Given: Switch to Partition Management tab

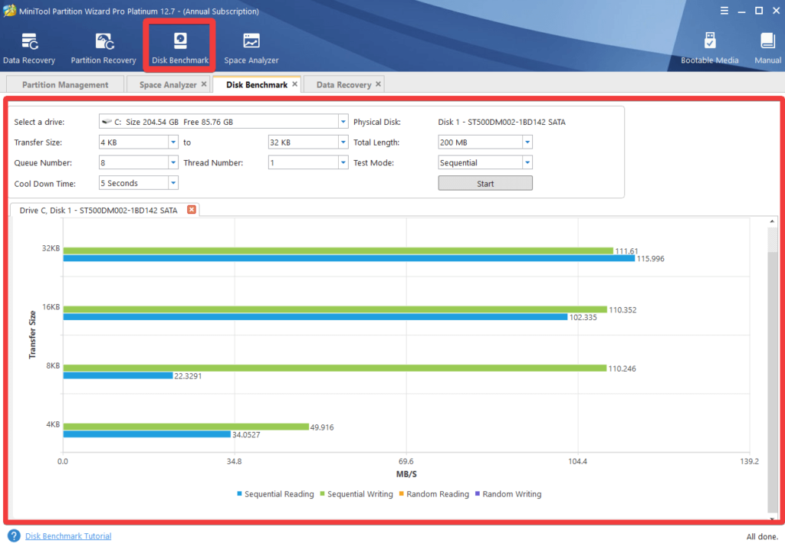Looking at the screenshot, I should 65,84.
